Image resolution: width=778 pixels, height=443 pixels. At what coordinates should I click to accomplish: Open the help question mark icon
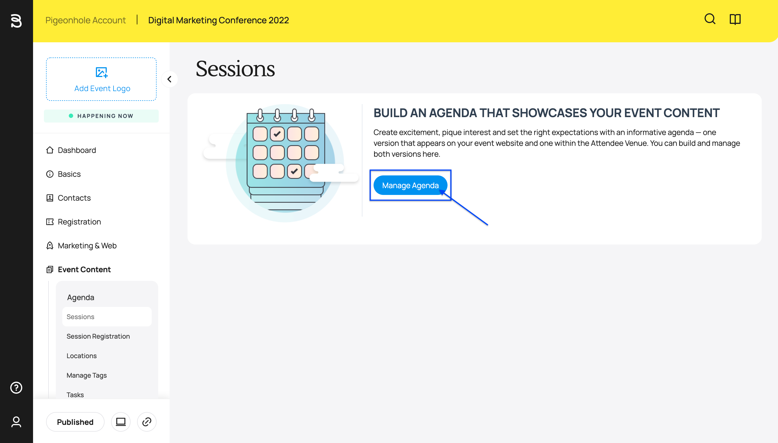click(16, 388)
